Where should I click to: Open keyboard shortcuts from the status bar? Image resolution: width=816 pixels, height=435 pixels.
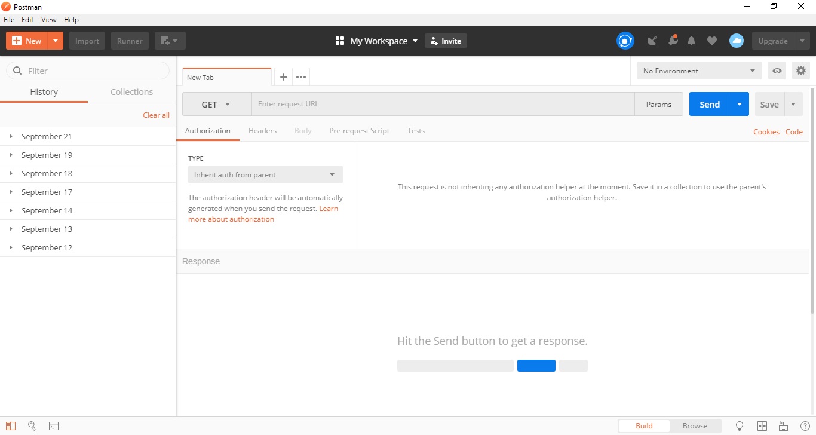point(784,425)
